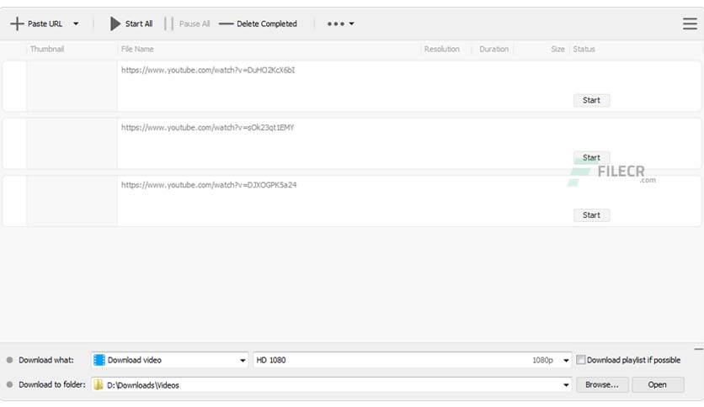
Task: Click the Pause All button
Action: tap(188, 24)
